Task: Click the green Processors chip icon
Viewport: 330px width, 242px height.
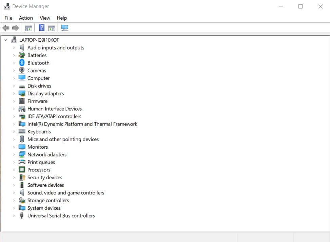Action: [22, 170]
